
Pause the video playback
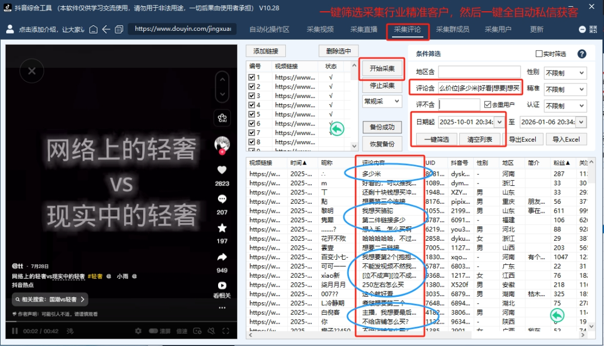click(x=15, y=331)
